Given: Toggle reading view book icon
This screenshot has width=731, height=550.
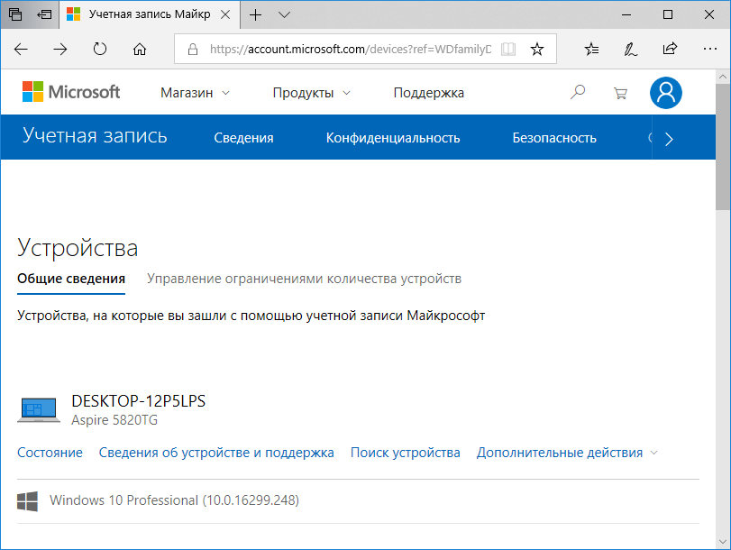Looking at the screenshot, I should 508,49.
